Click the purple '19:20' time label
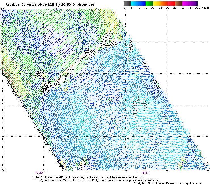 coord(39,173)
